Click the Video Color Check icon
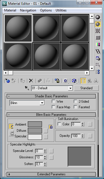This screenshot has width=104, height=179. click(x=98, y=44)
